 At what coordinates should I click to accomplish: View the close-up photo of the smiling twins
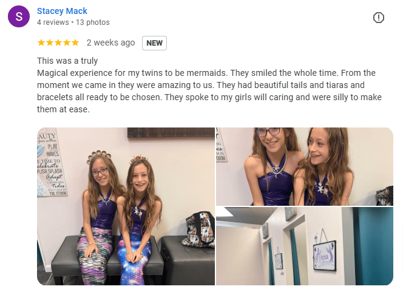pyautogui.click(x=305, y=166)
